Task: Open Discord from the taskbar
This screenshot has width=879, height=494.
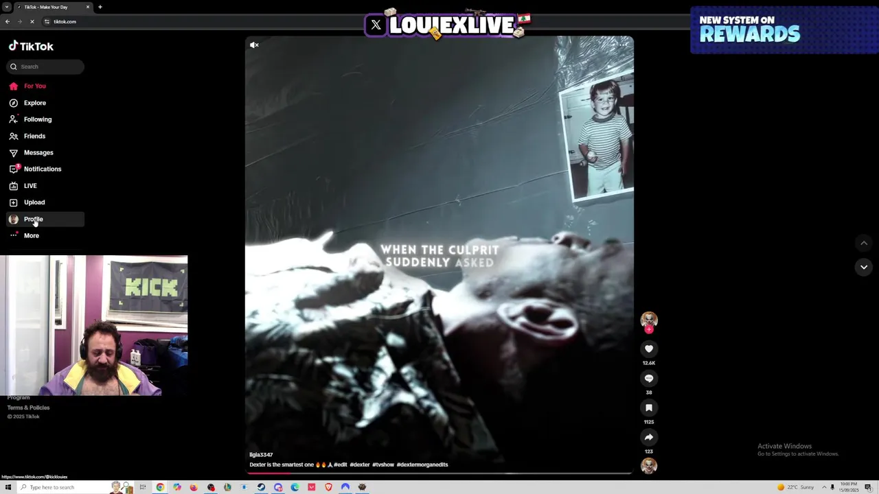Action: pyautogui.click(x=278, y=487)
